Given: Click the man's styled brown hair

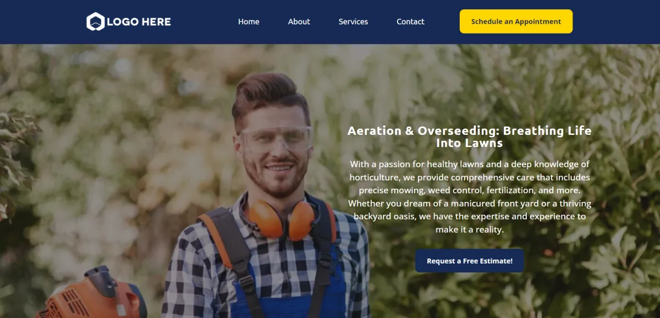Looking at the screenshot, I should pos(269,94).
